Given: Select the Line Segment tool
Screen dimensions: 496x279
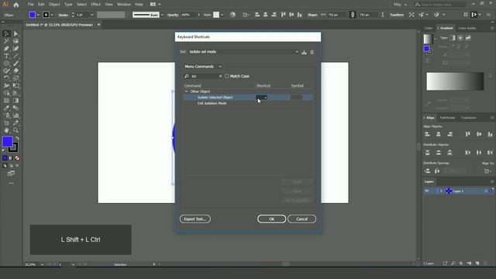Looking at the screenshot, I should (15, 56).
